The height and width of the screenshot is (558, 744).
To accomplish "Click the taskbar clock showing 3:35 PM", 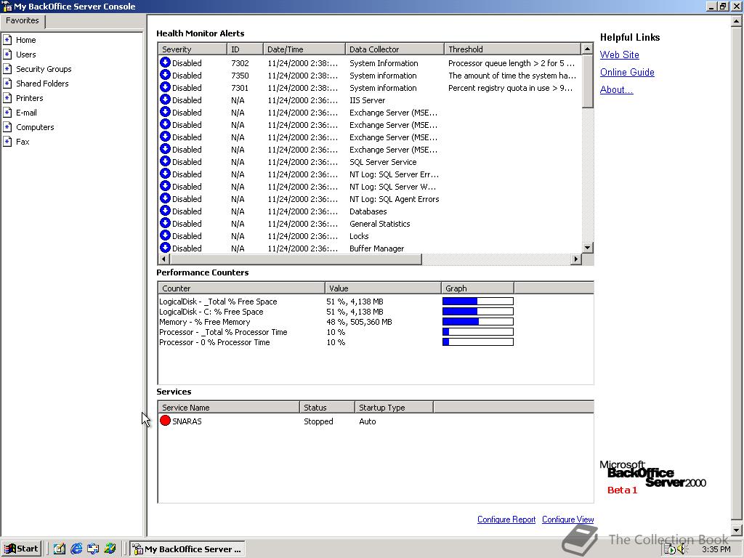I will [x=716, y=549].
